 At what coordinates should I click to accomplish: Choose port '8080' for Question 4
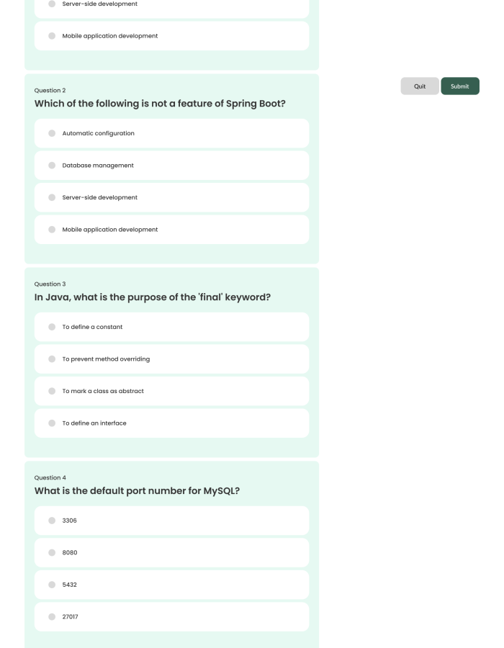[x=50, y=552]
